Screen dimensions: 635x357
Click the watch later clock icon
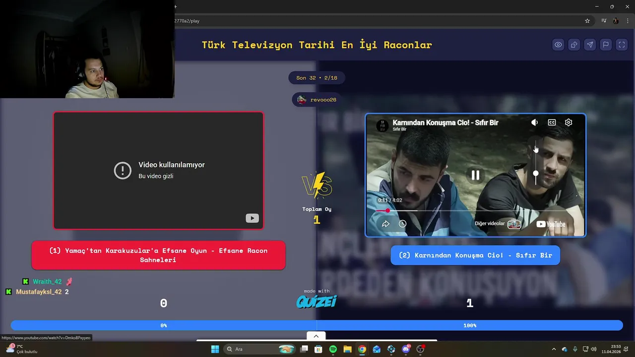402,224
